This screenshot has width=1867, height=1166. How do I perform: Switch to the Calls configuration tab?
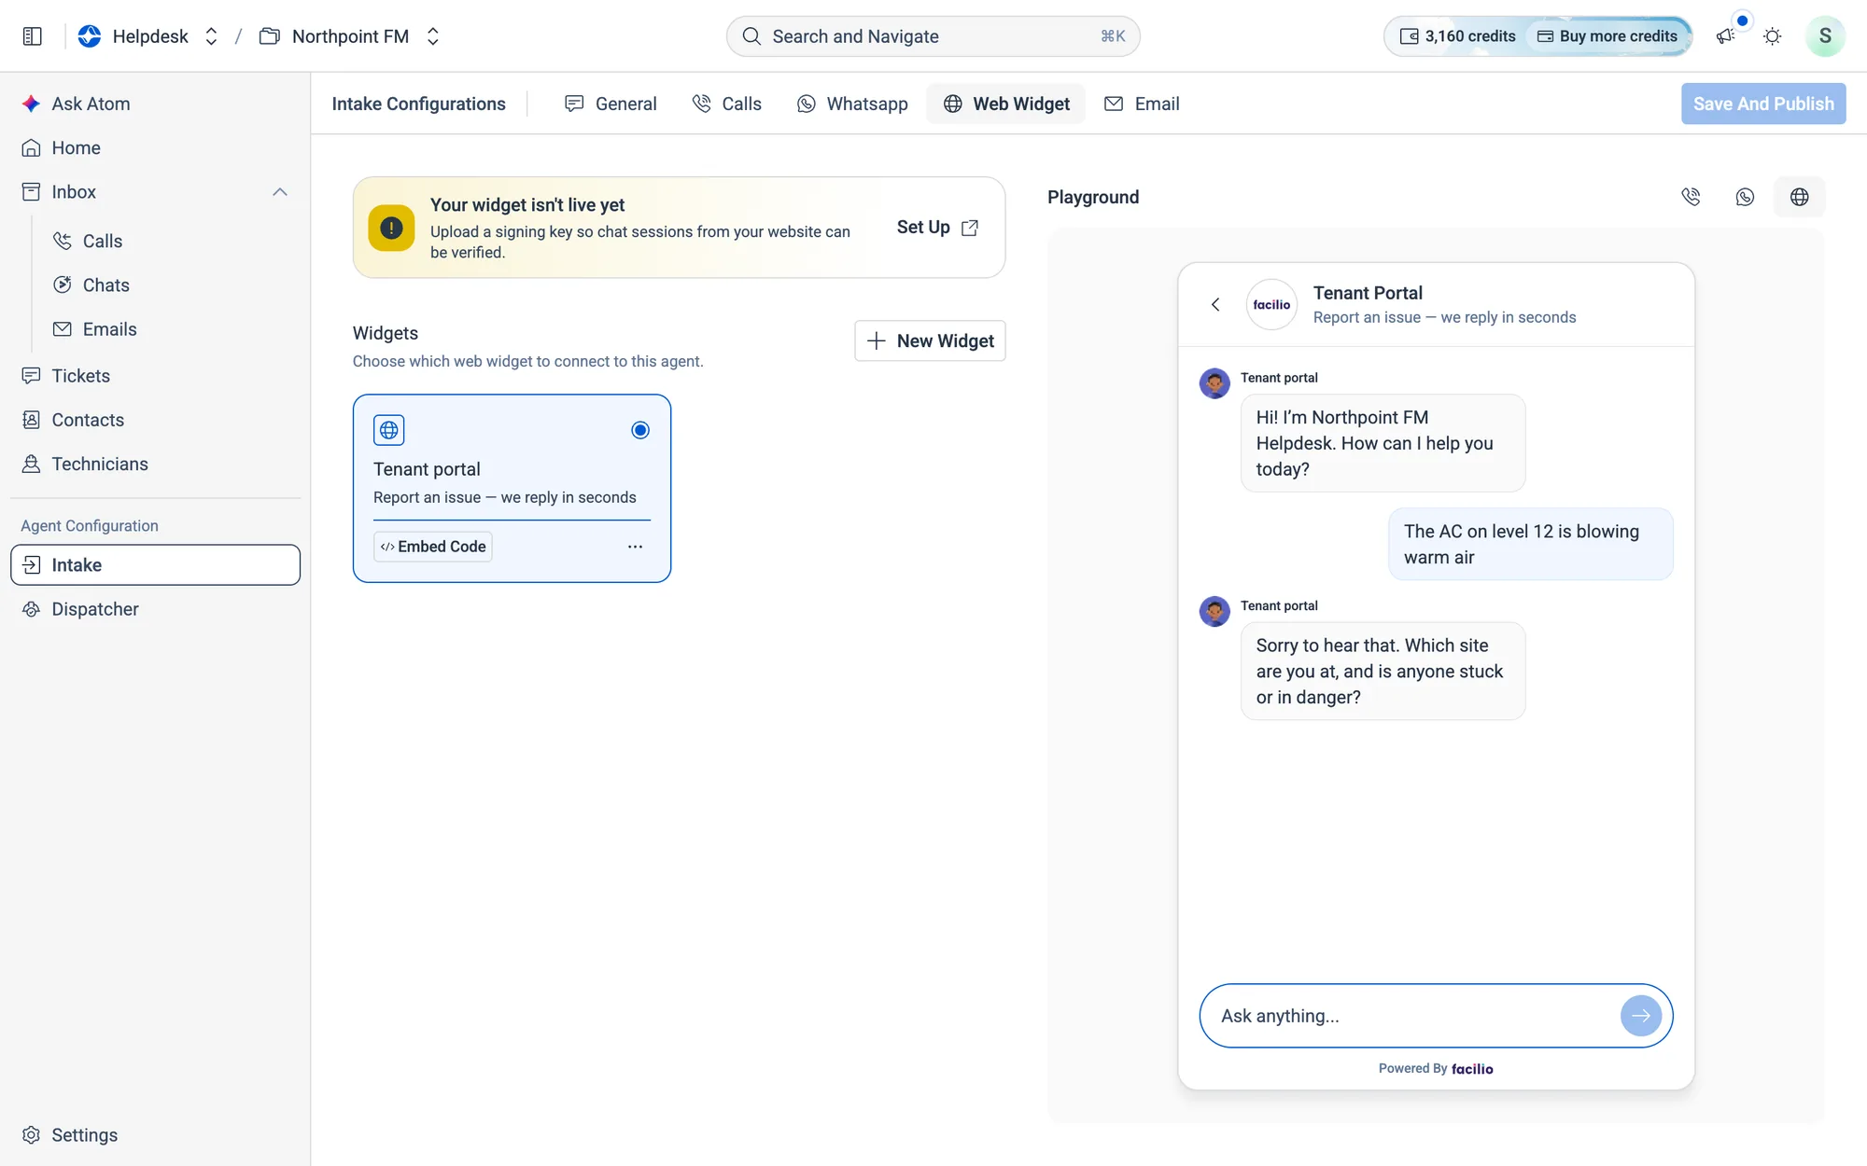pos(727,104)
